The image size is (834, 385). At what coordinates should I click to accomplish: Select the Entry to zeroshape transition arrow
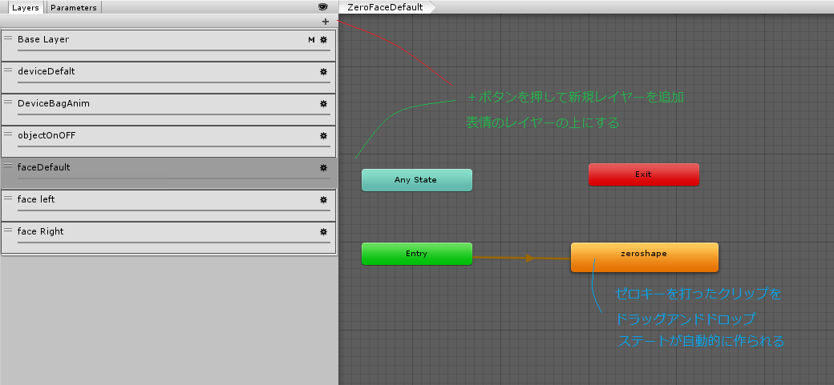click(x=521, y=258)
